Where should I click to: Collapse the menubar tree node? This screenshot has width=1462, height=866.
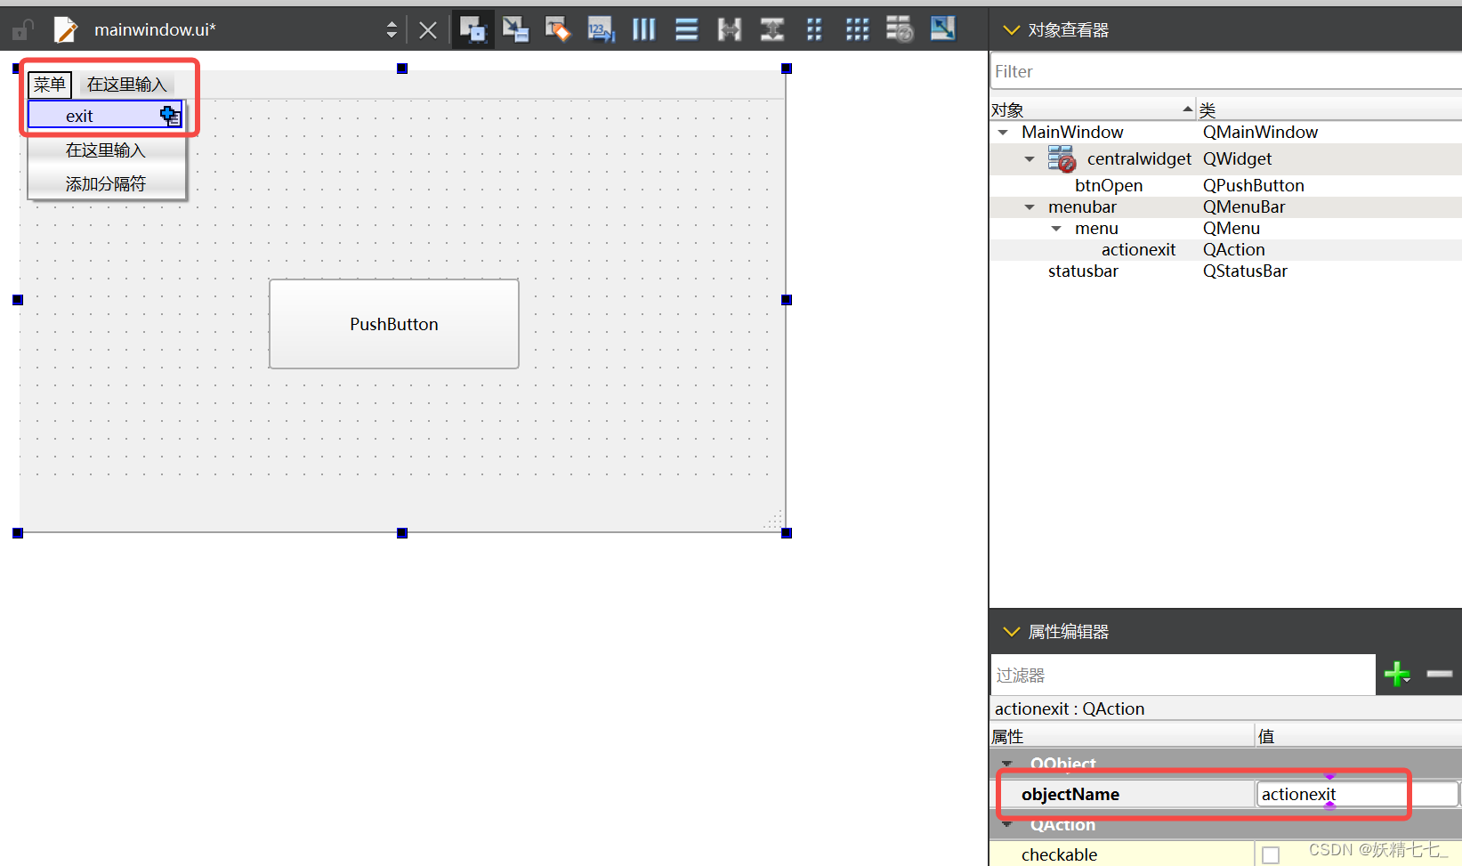click(x=1030, y=207)
